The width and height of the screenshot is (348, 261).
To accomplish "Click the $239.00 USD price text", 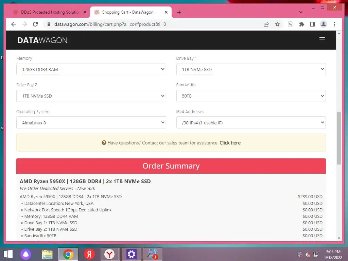I will coord(310,197).
